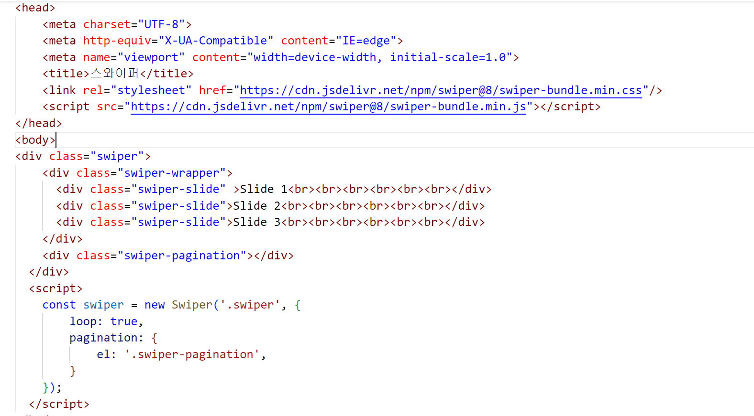The image size is (754, 416).
Task: Click the closing head tag
Action: click(x=39, y=123)
